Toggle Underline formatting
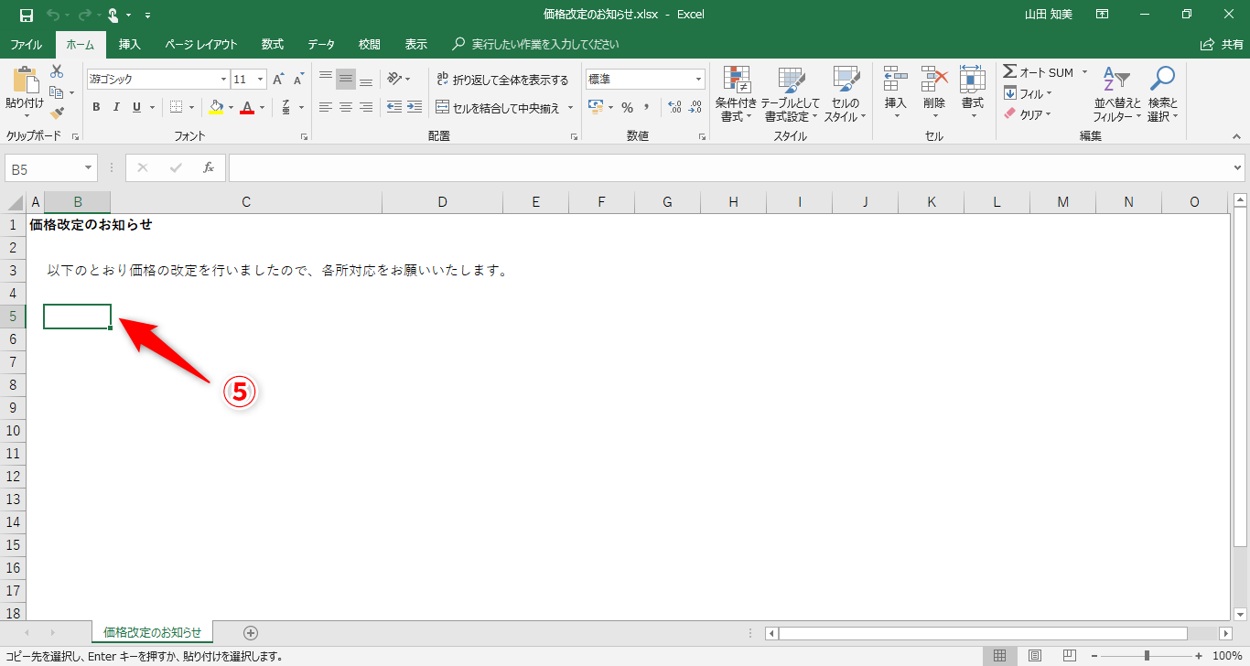Screen dimensions: 1250x666 137,107
